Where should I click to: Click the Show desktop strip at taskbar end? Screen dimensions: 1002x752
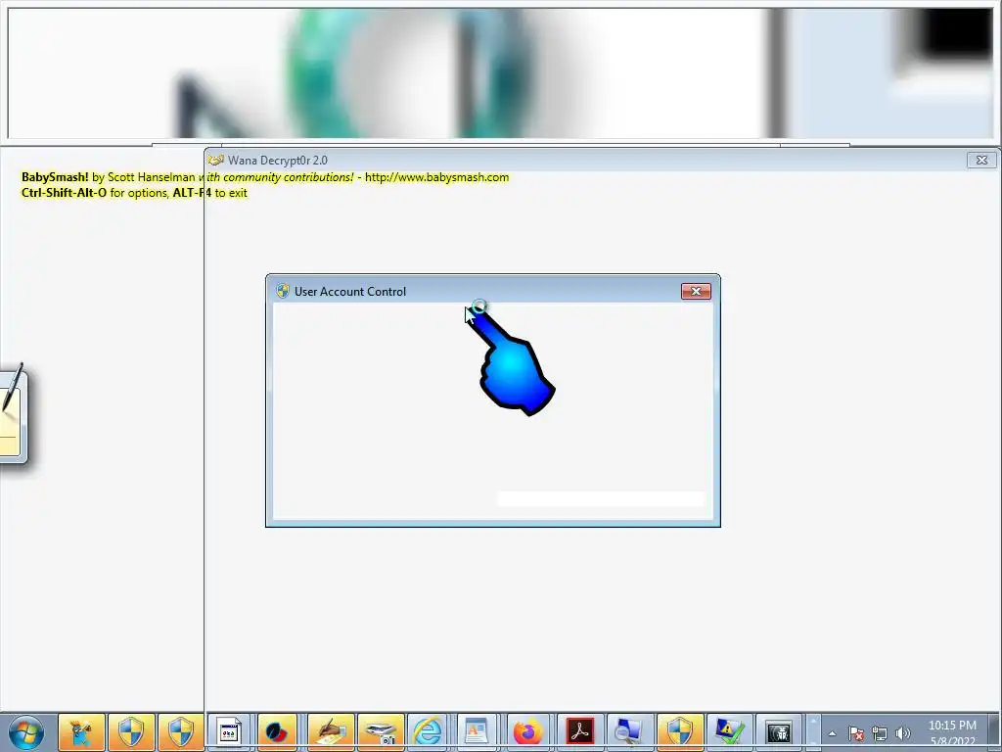pyautogui.click(x=996, y=732)
